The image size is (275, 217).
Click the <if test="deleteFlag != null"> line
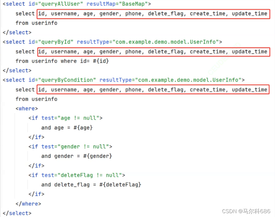(77, 175)
